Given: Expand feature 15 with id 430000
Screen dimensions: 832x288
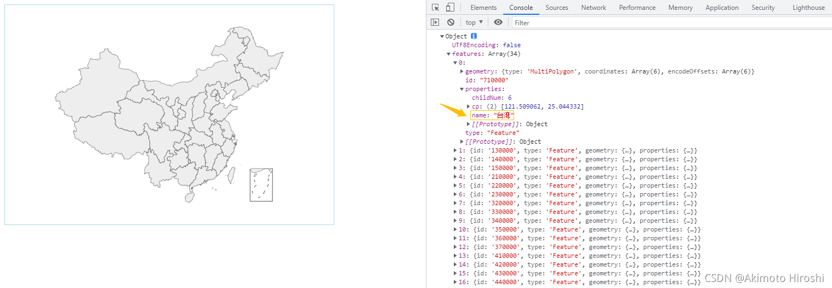Looking at the screenshot, I should [x=455, y=273].
